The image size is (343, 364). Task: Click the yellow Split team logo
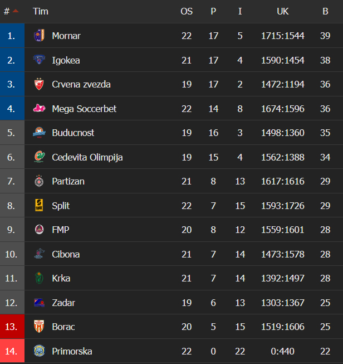[39, 205]
